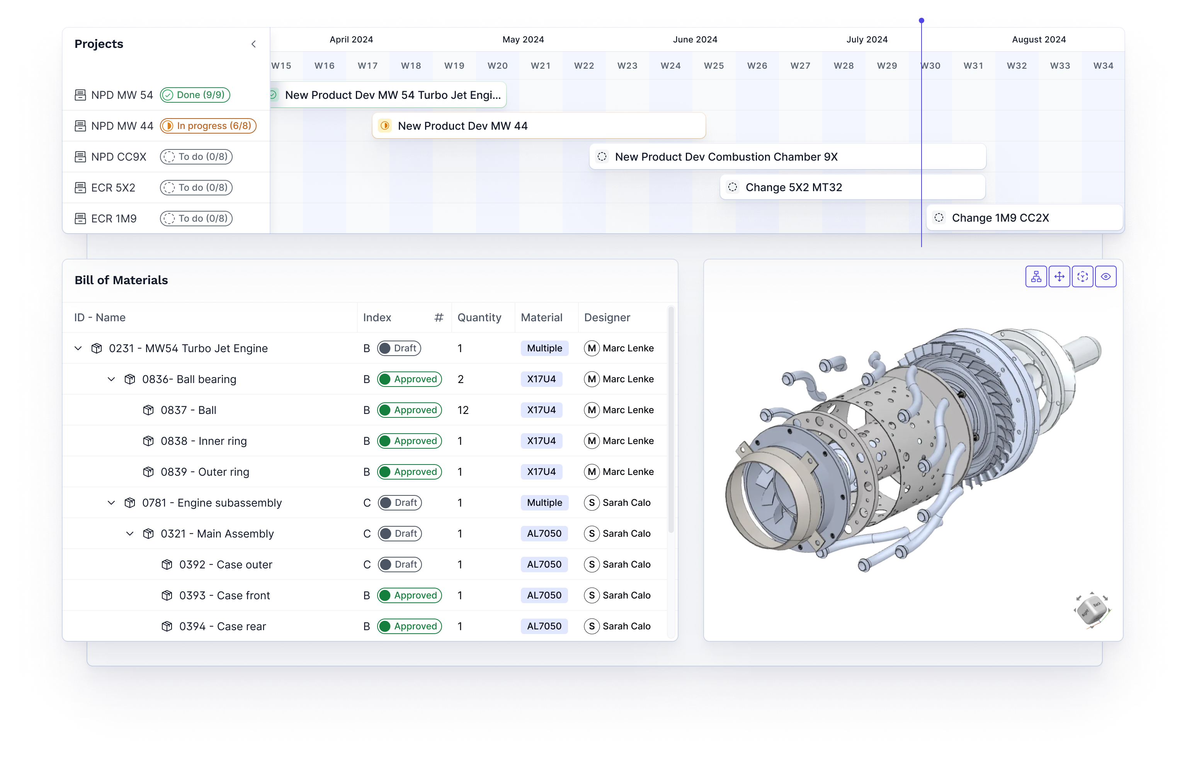Sort by the Quantity column header

(479, 317)
